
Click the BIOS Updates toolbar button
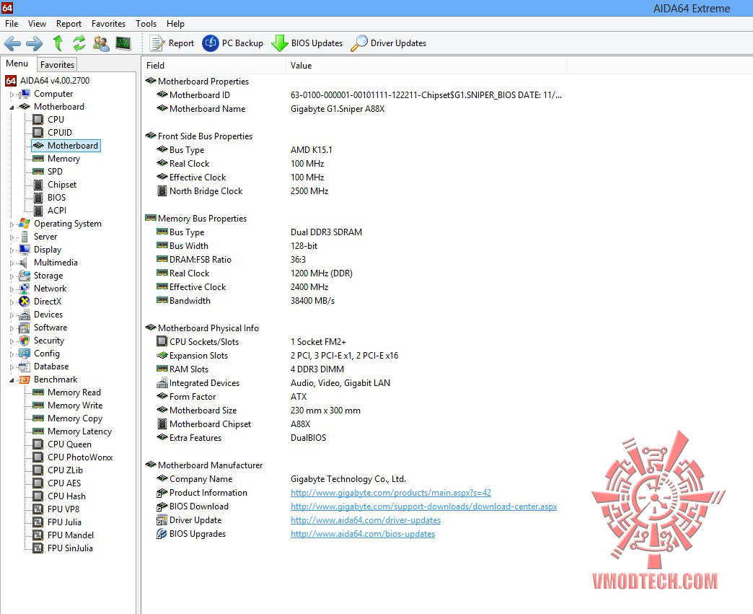307,43
